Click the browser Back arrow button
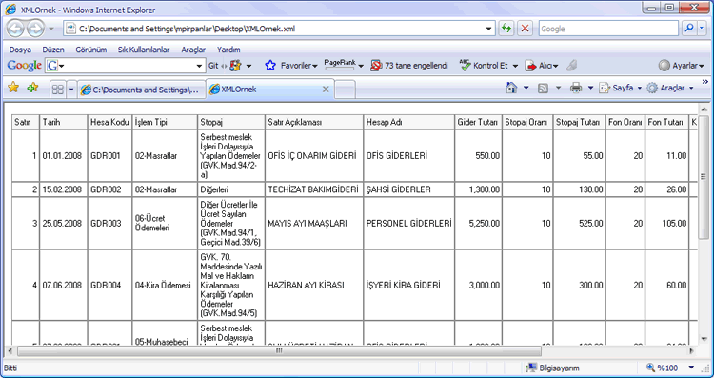 [x=15, y=29]
